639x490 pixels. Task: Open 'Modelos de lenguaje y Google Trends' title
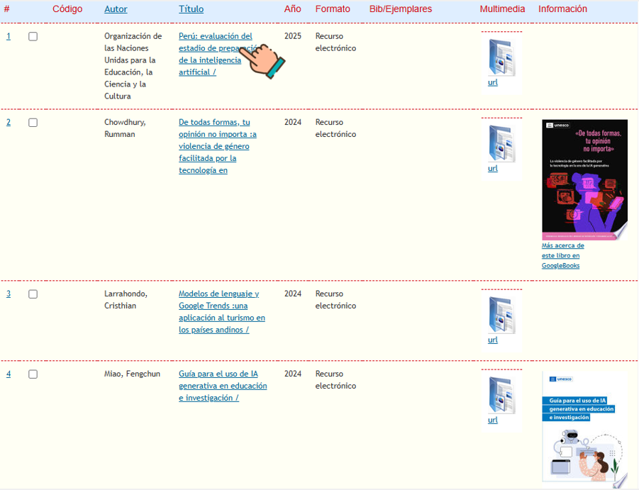(222, 311)
